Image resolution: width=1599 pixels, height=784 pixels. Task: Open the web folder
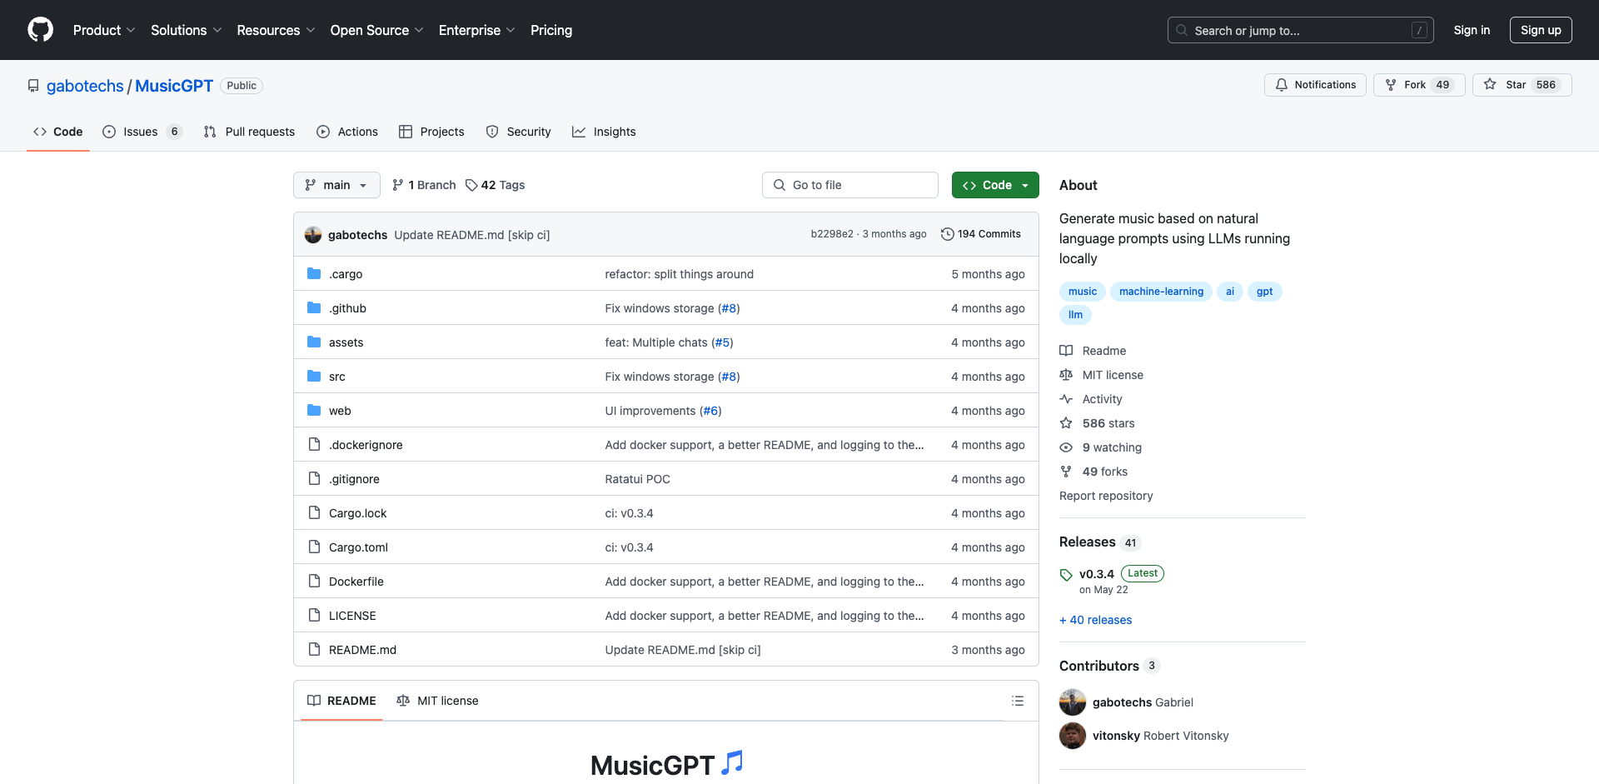340,411
